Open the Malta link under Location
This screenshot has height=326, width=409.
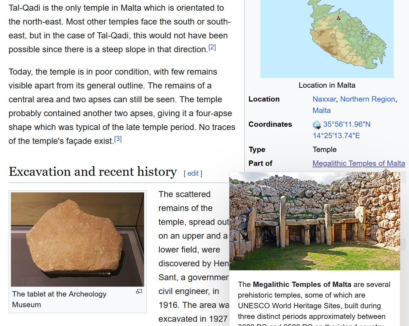click(x=322, y=110)
